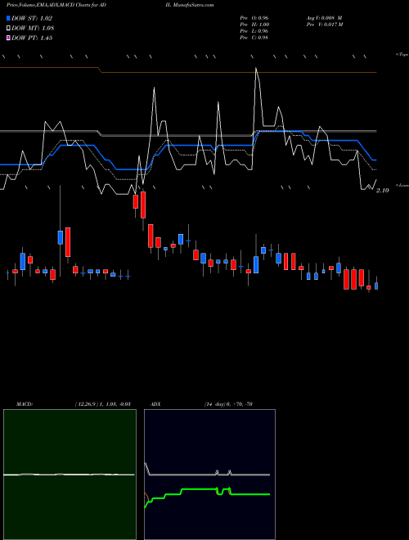Click the MACD: panel heading

(25, 404)
